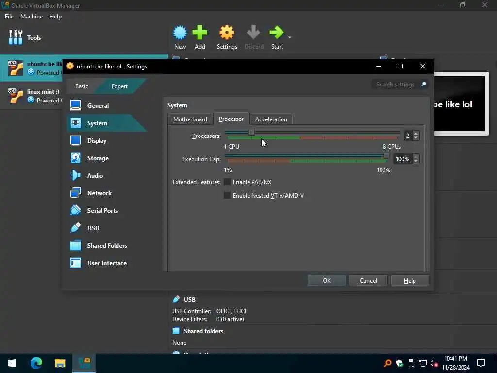Select the ubuntu be like lol VM entry

pyautogui.click(x=32, y=68)
